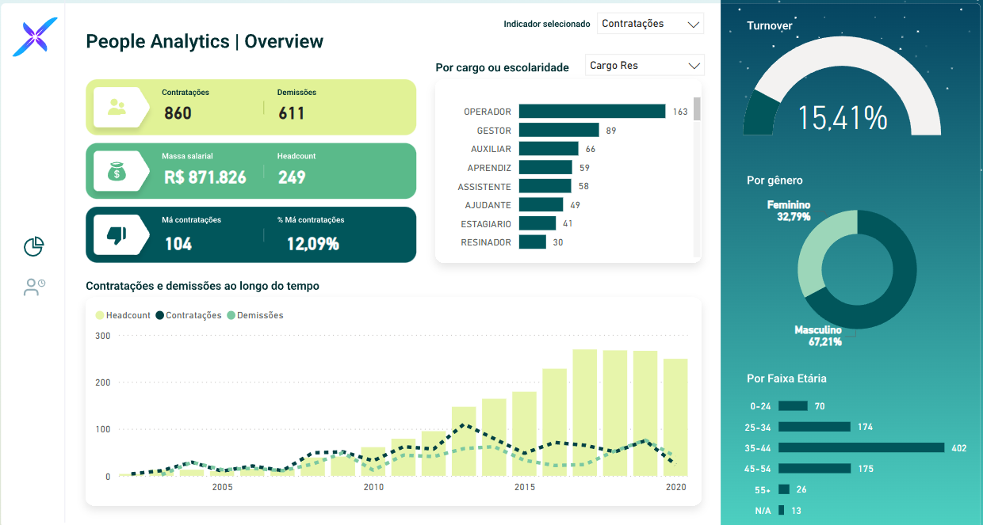Open the Indicador selecionado dropdown
This screenshot has height=525, width=983.
[650, 23]
